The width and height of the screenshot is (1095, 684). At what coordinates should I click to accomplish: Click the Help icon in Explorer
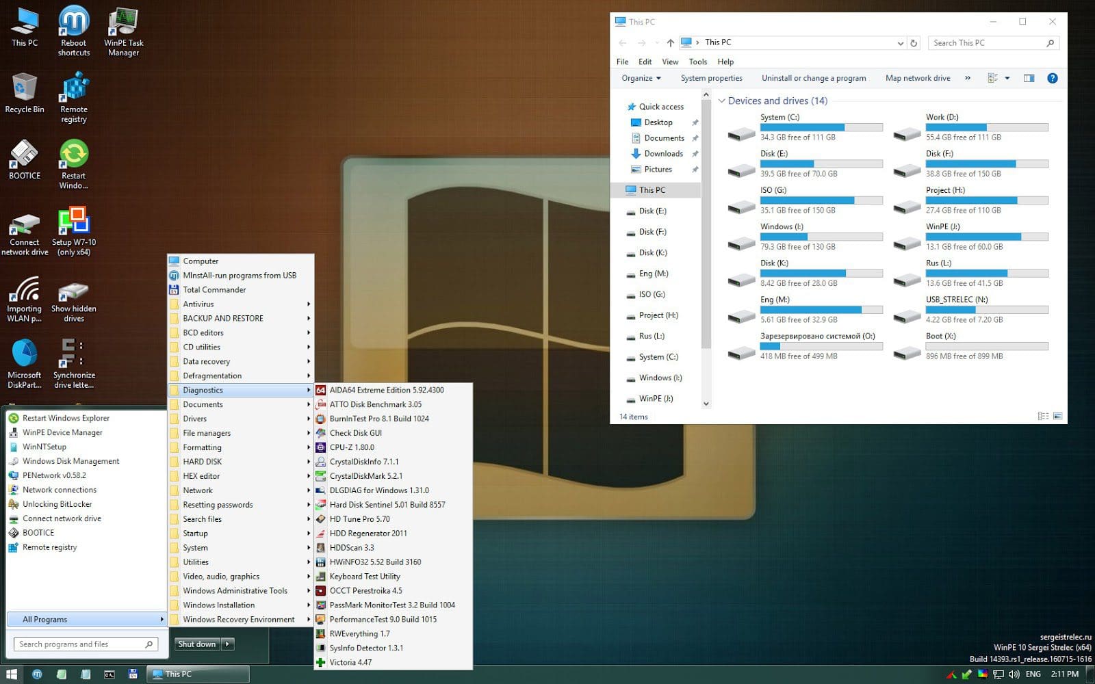click(1053, 78)
